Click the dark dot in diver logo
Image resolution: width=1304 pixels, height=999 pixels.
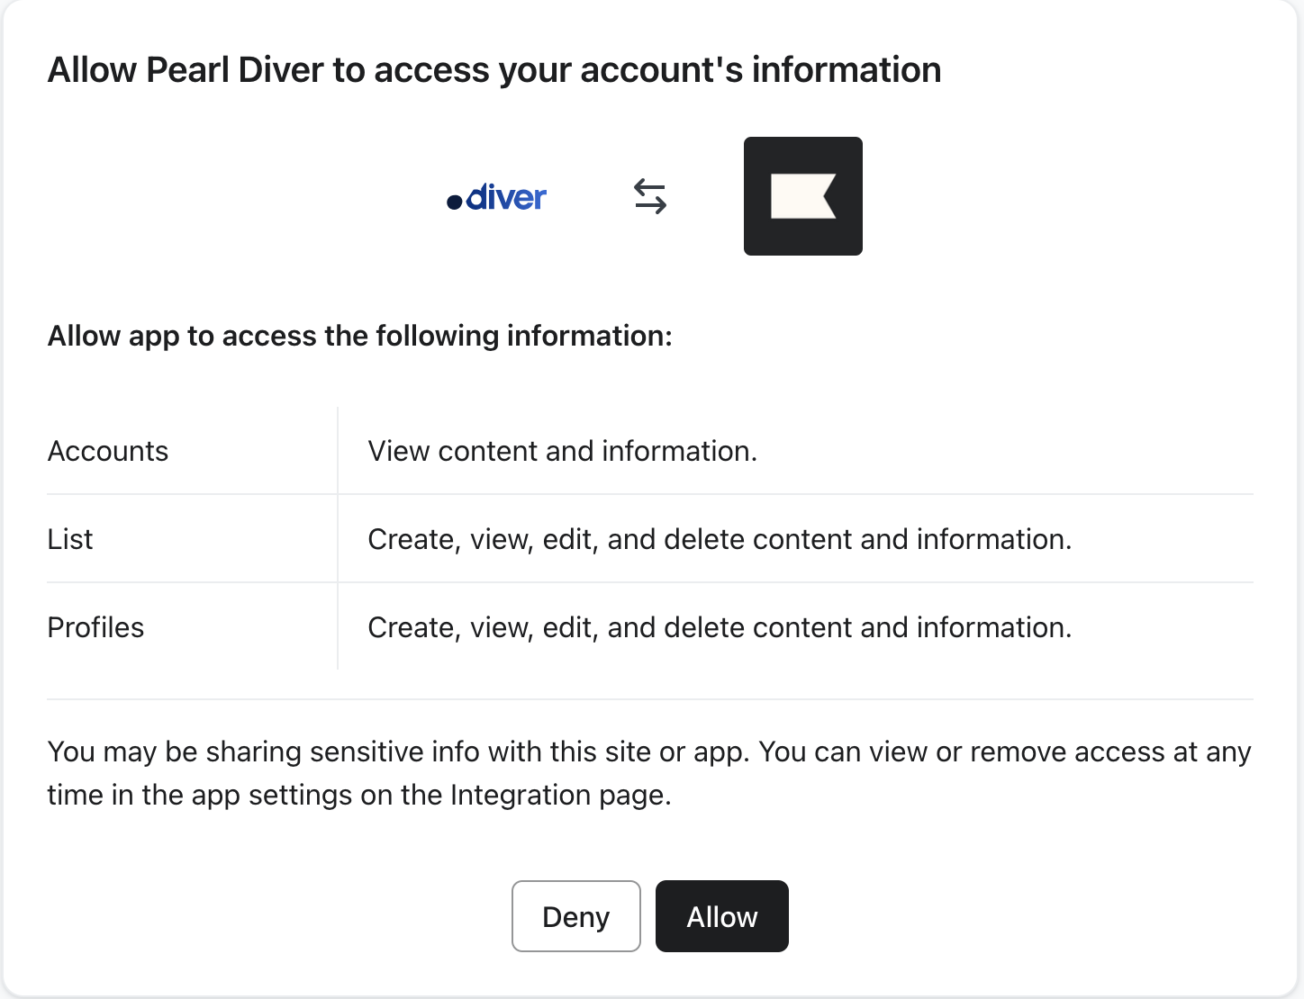click(x=455, y=202)
